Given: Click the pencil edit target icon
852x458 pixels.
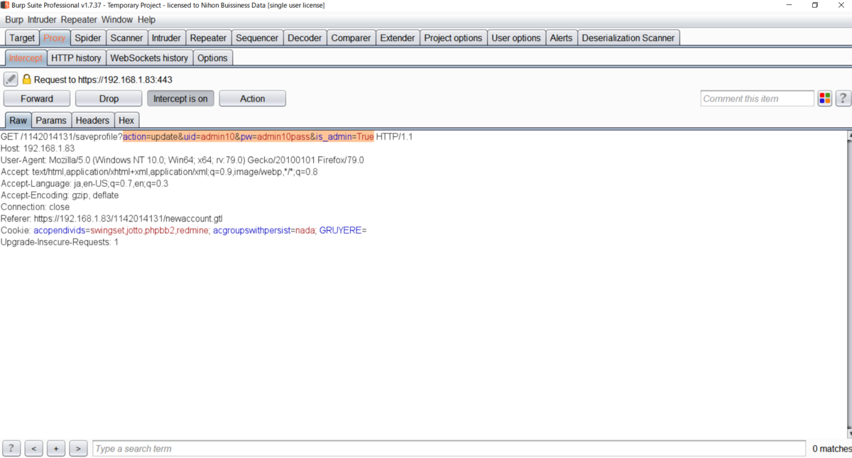Looking at the screenshot, I should (11, 80).
